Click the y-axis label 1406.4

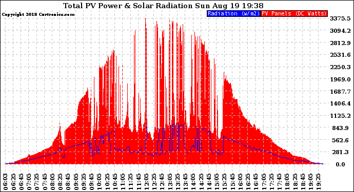point(340,103)
